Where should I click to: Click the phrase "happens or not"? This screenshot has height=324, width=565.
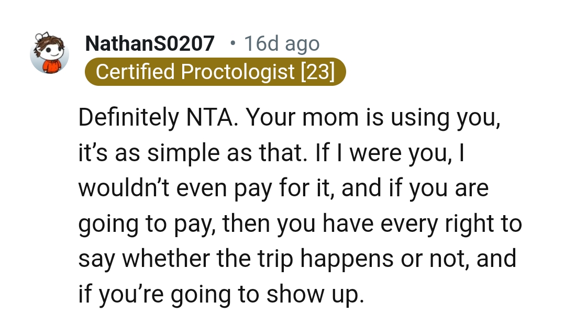click(x=376, y=259)
